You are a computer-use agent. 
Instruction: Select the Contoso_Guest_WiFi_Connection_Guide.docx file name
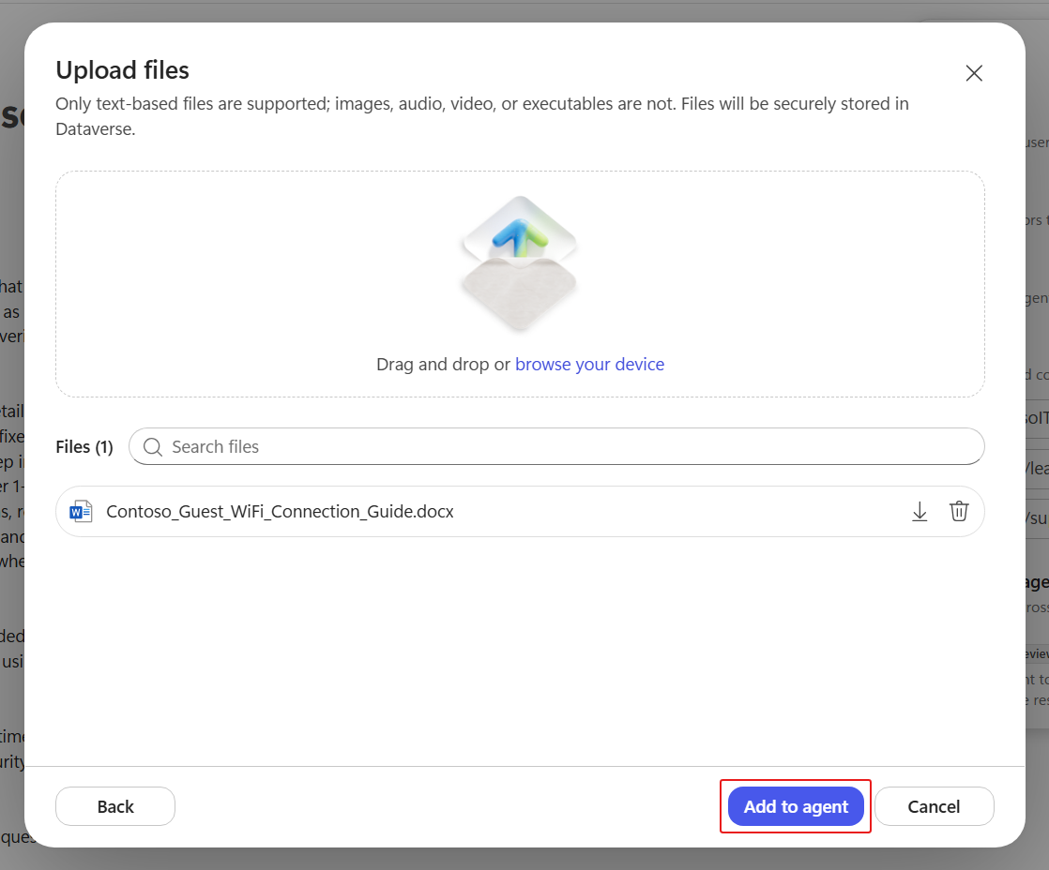(x=280, y=511)
